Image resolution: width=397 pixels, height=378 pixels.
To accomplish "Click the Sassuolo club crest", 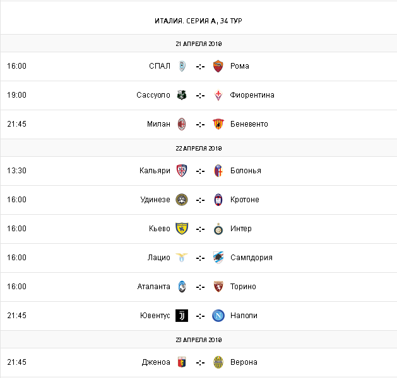I will [182, 95].
